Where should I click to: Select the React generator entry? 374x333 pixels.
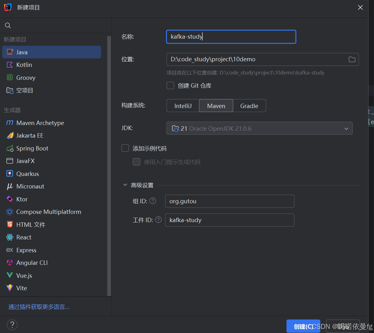pyautogui.click(x=51, y=237)
